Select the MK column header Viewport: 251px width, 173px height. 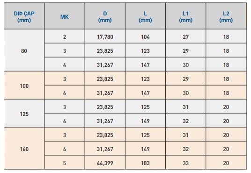[x=65, y=16]
